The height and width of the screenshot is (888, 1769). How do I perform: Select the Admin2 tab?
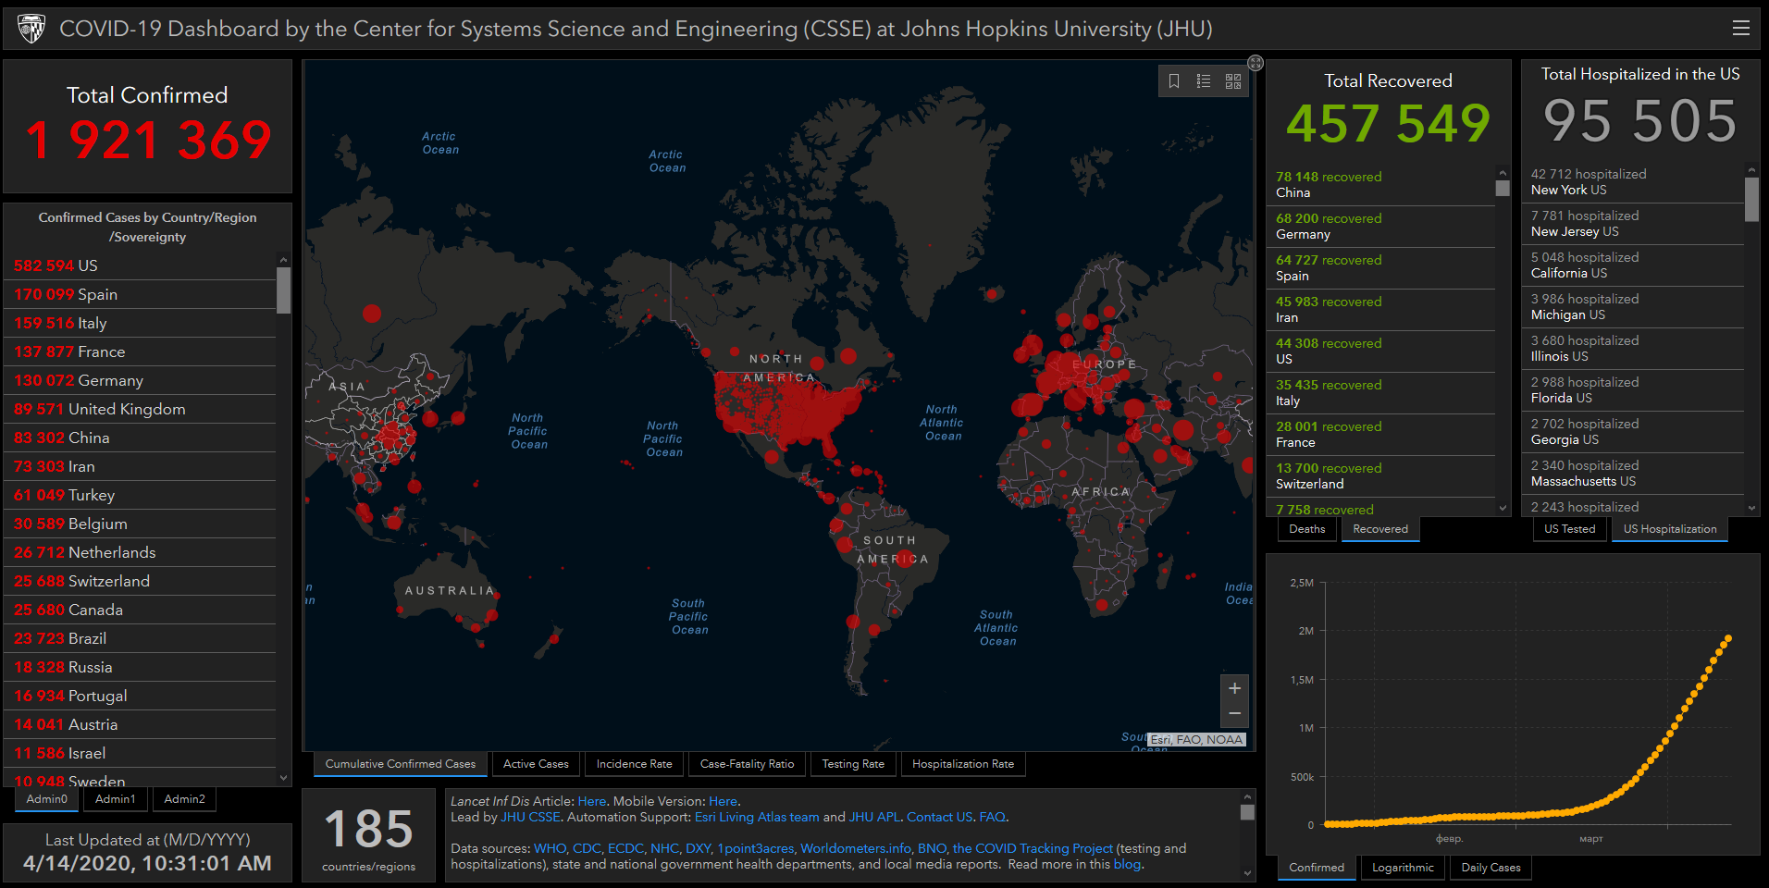(185, 799)
